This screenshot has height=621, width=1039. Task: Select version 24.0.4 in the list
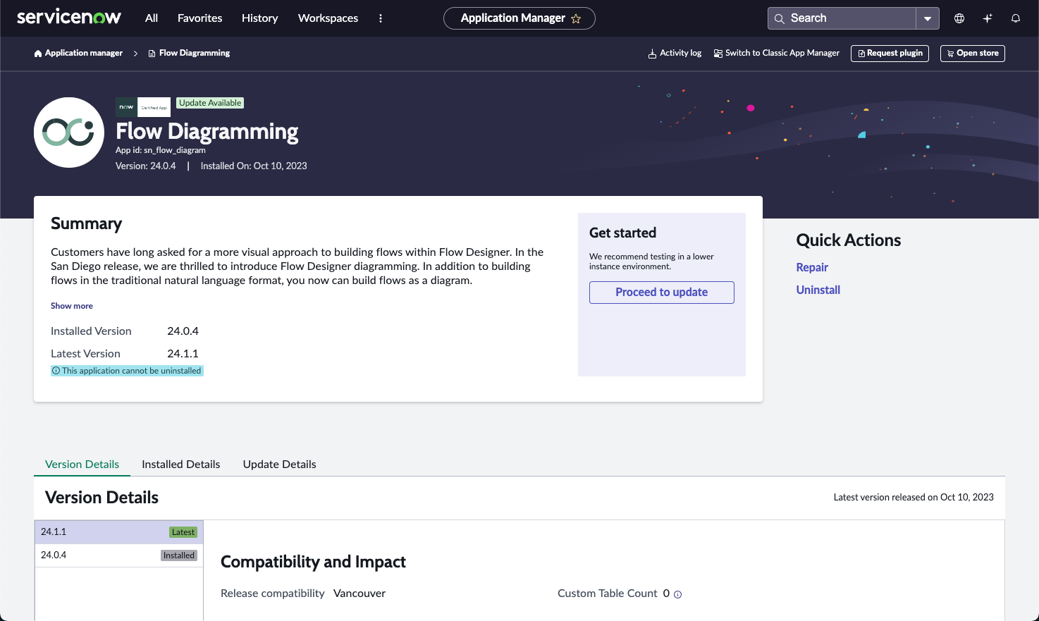click(x=119, y=555)
